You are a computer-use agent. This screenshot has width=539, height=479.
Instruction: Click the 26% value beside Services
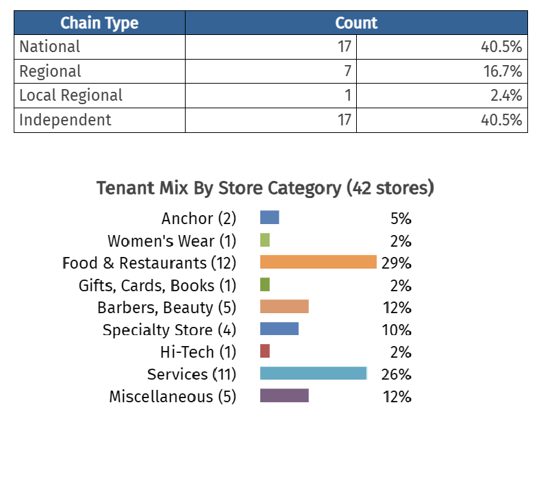397,374
